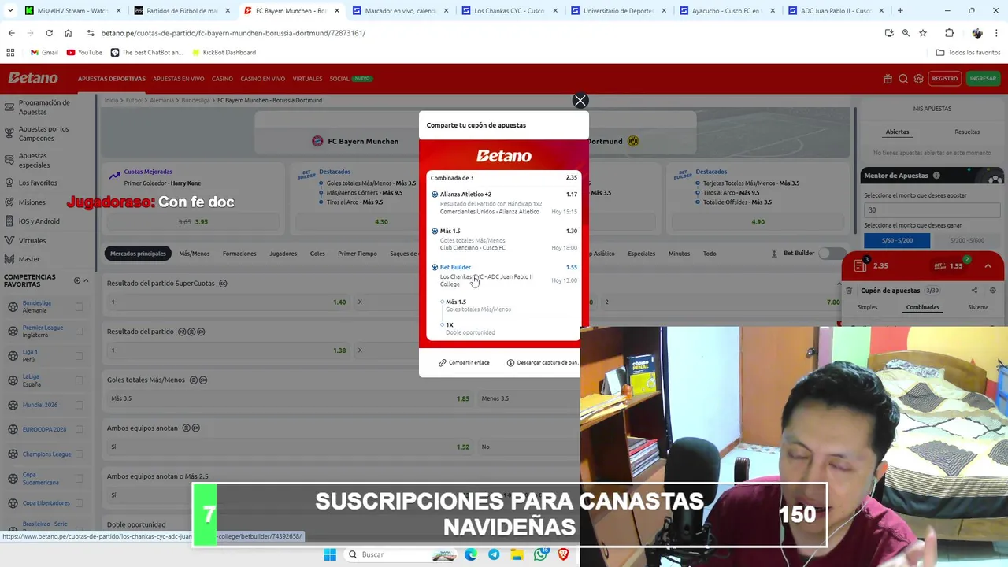Switch to Sistema coupon tab

point(977,307)
